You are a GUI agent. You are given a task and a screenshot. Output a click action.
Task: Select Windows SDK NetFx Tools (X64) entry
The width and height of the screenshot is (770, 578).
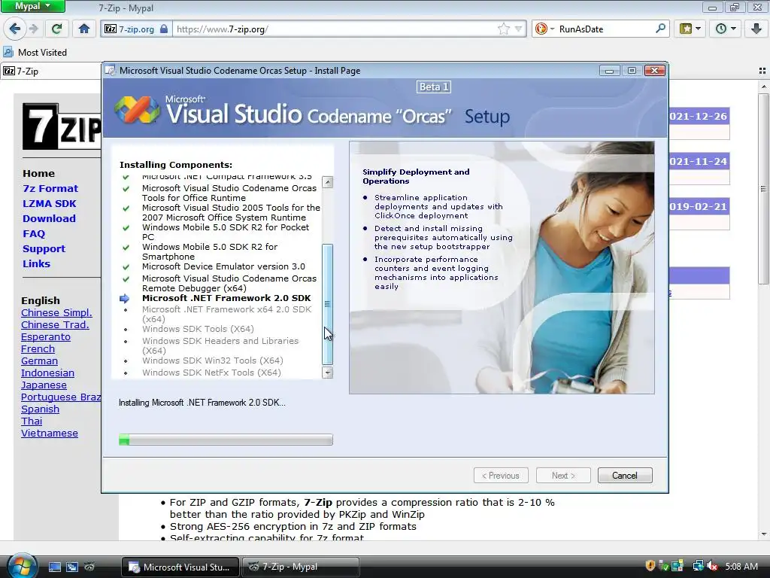pos(211,373)
